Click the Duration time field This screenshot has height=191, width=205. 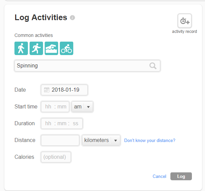[x=61, y=124]
